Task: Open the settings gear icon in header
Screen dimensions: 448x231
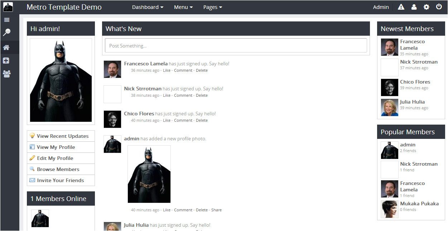Action: 426,7
